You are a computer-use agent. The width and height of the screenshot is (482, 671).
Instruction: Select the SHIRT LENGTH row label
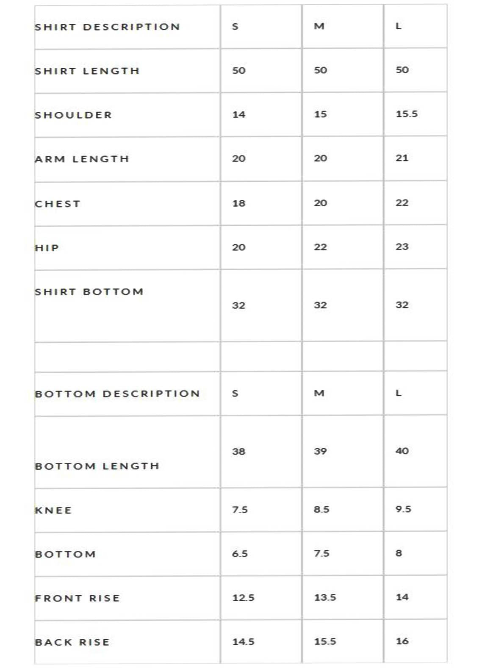coord(87,71)
